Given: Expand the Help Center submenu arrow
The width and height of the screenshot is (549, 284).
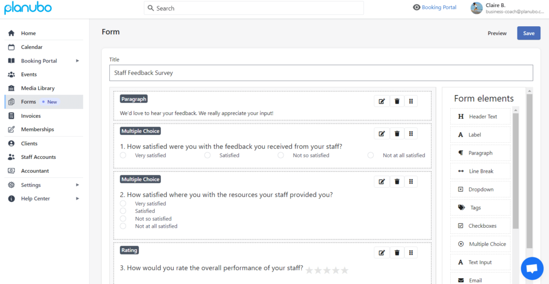Looking at the screenshot, I should (77, 198).
